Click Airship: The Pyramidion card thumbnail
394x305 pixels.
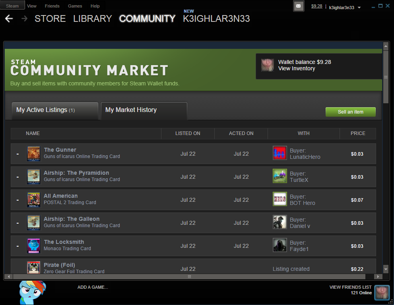point(34,177)
